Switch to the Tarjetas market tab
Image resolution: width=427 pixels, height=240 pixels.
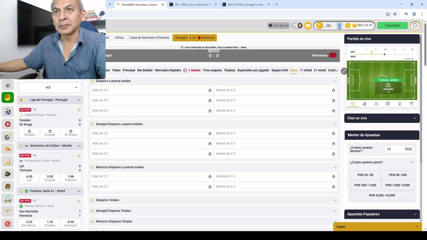230,70
